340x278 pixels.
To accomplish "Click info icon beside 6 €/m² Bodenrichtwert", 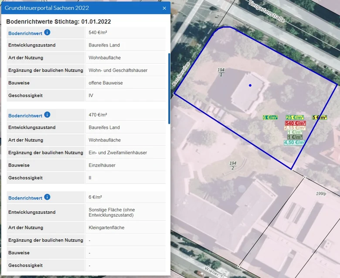I will pyautogui.click(x=47, y=197).
